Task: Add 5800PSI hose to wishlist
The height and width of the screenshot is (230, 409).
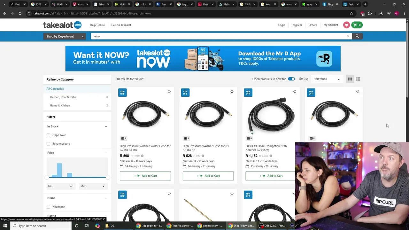Action: (295, 92)
